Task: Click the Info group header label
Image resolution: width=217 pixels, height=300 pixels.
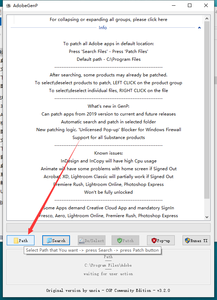Action: 103,28
